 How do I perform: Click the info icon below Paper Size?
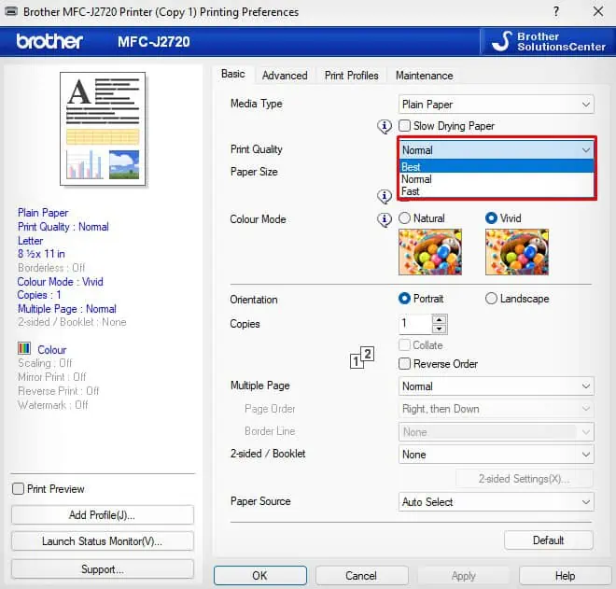385,196
